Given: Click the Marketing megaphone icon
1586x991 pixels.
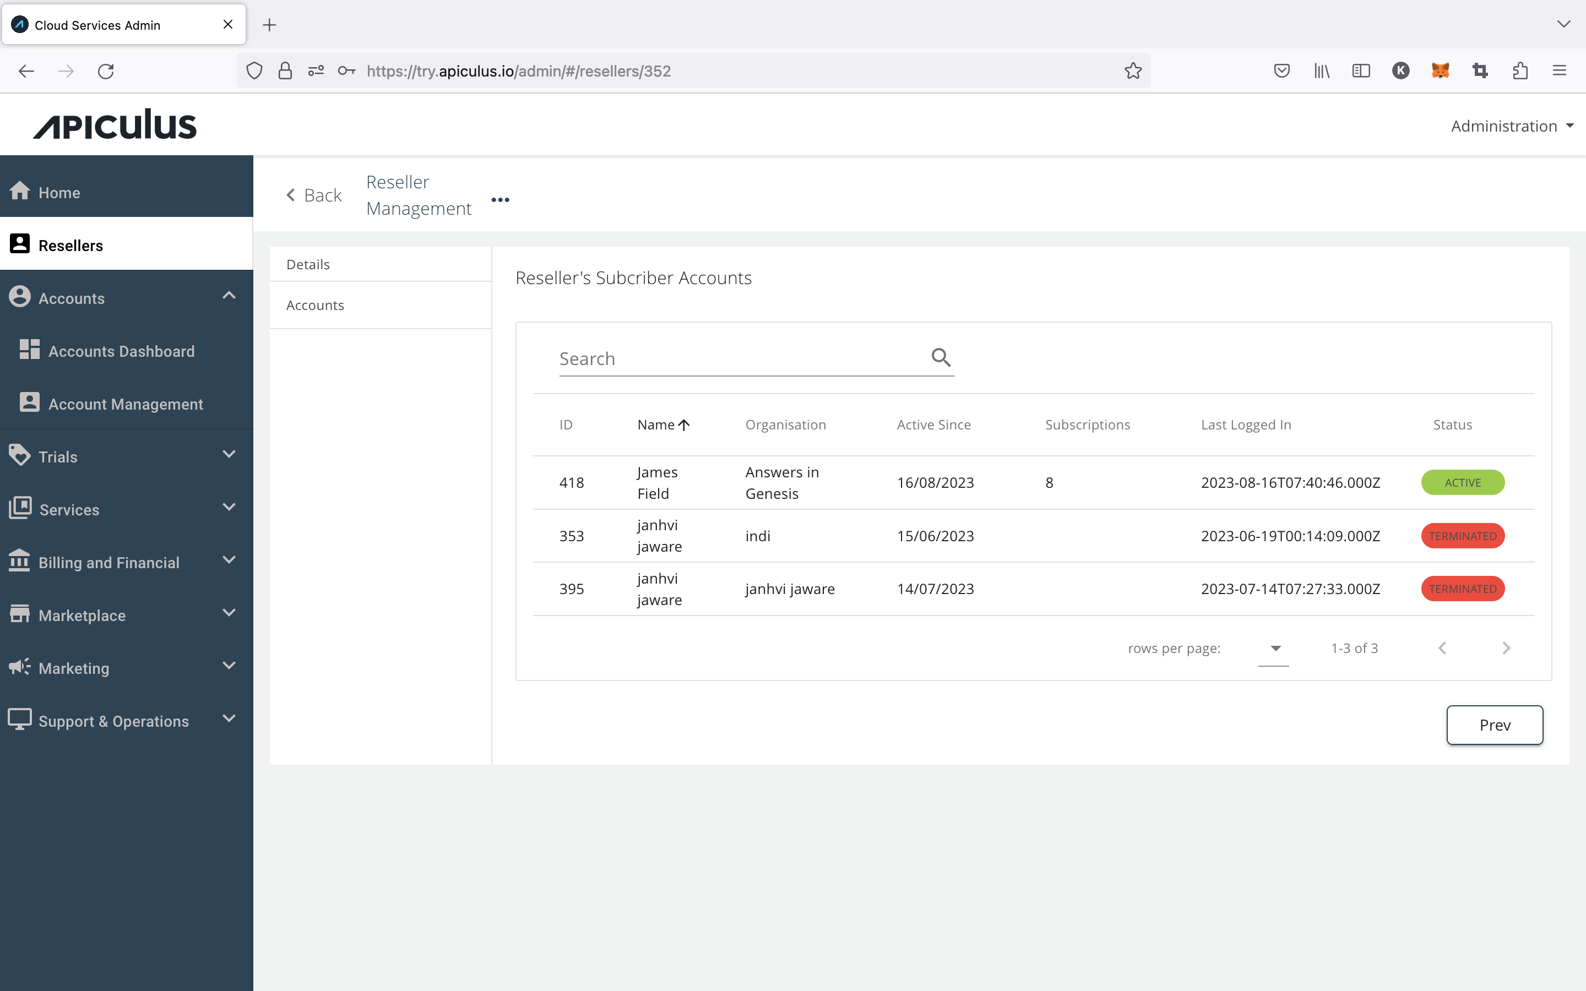Looking at the screenshot, I should 19,666.
